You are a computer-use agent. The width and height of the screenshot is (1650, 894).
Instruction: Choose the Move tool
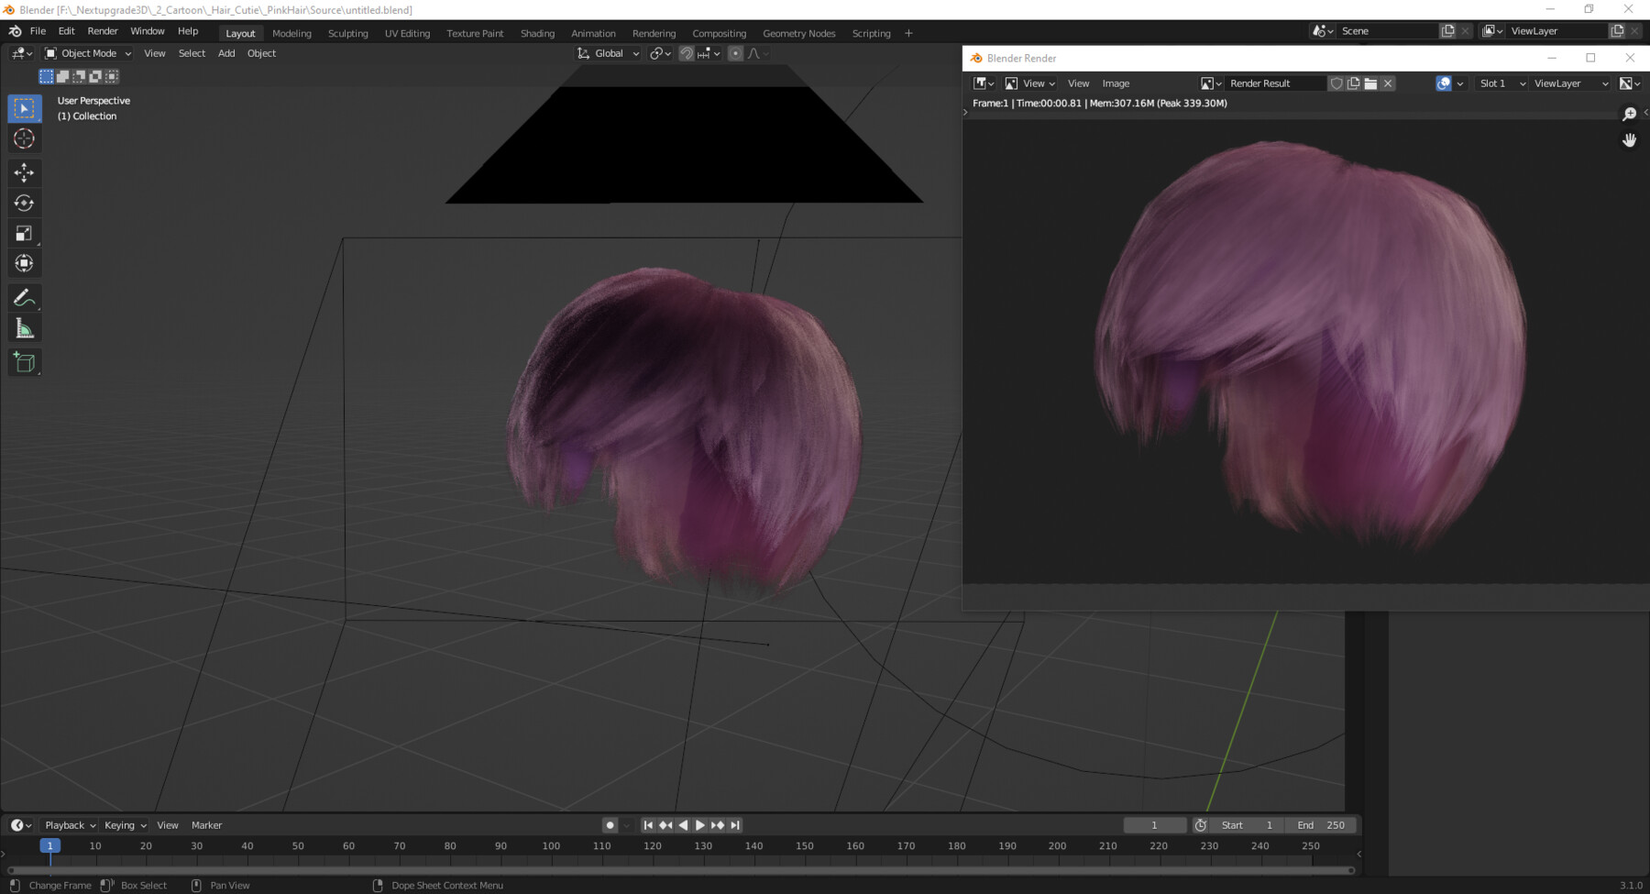pyautogui.click(x=25, y=172)
